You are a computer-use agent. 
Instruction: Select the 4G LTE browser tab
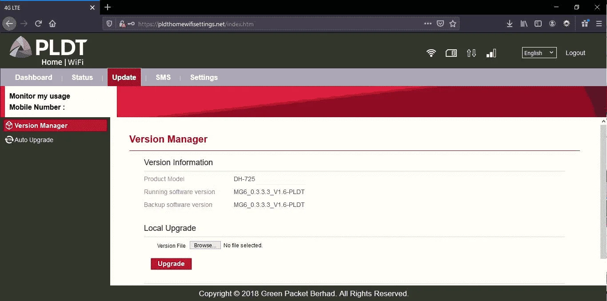pyautogui.click(x=49, y=8)
